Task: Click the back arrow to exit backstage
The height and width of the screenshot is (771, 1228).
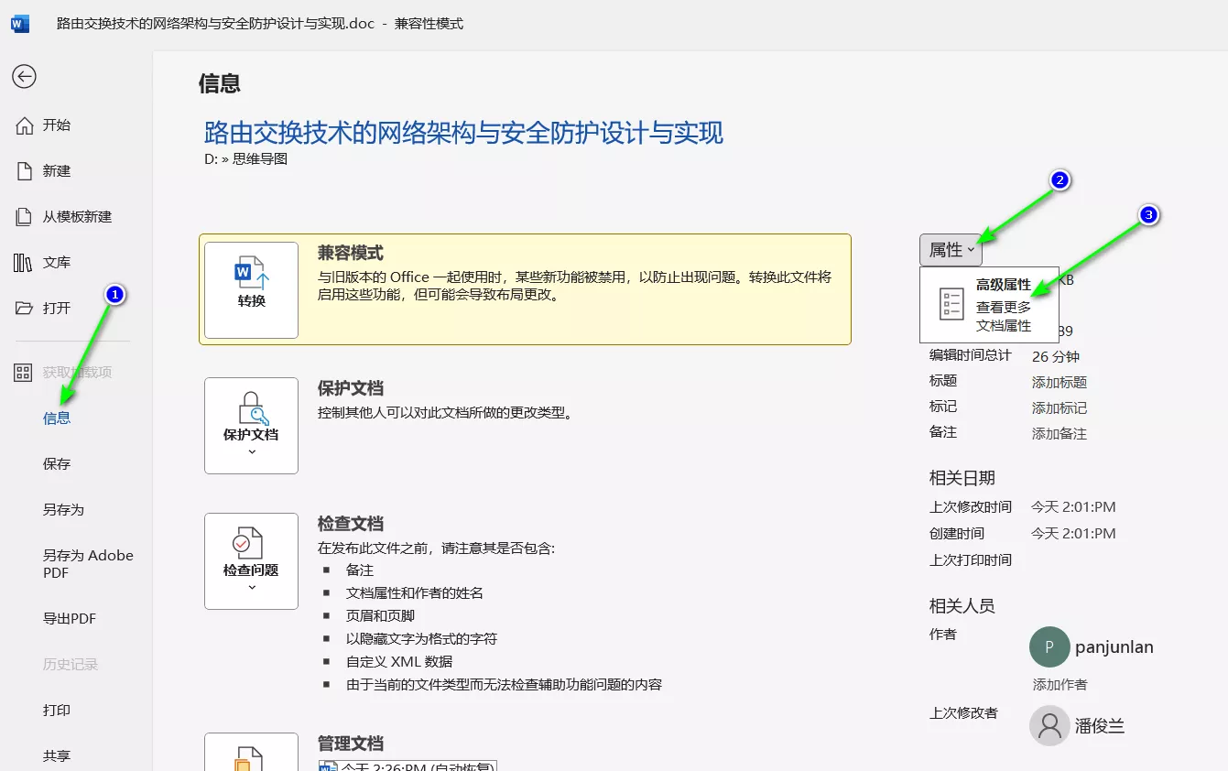Action: tap(24, 76)
